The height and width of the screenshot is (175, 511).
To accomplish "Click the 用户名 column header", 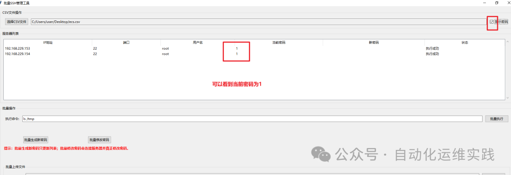I will tap(198, 43).
